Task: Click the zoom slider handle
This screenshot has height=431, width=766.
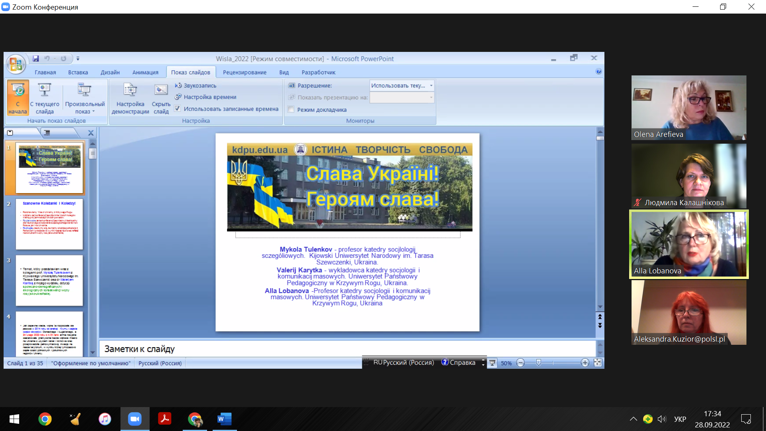Action: click(x=539, y=363)
